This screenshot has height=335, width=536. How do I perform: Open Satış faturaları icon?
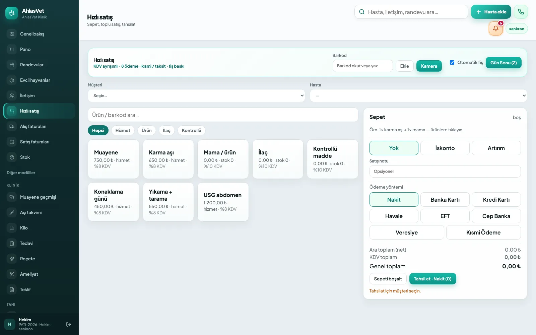tap(12, 142)
